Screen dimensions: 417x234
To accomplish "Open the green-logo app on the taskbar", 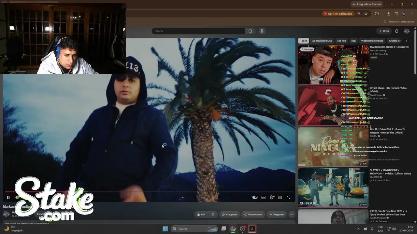I will tap(252, 229).
